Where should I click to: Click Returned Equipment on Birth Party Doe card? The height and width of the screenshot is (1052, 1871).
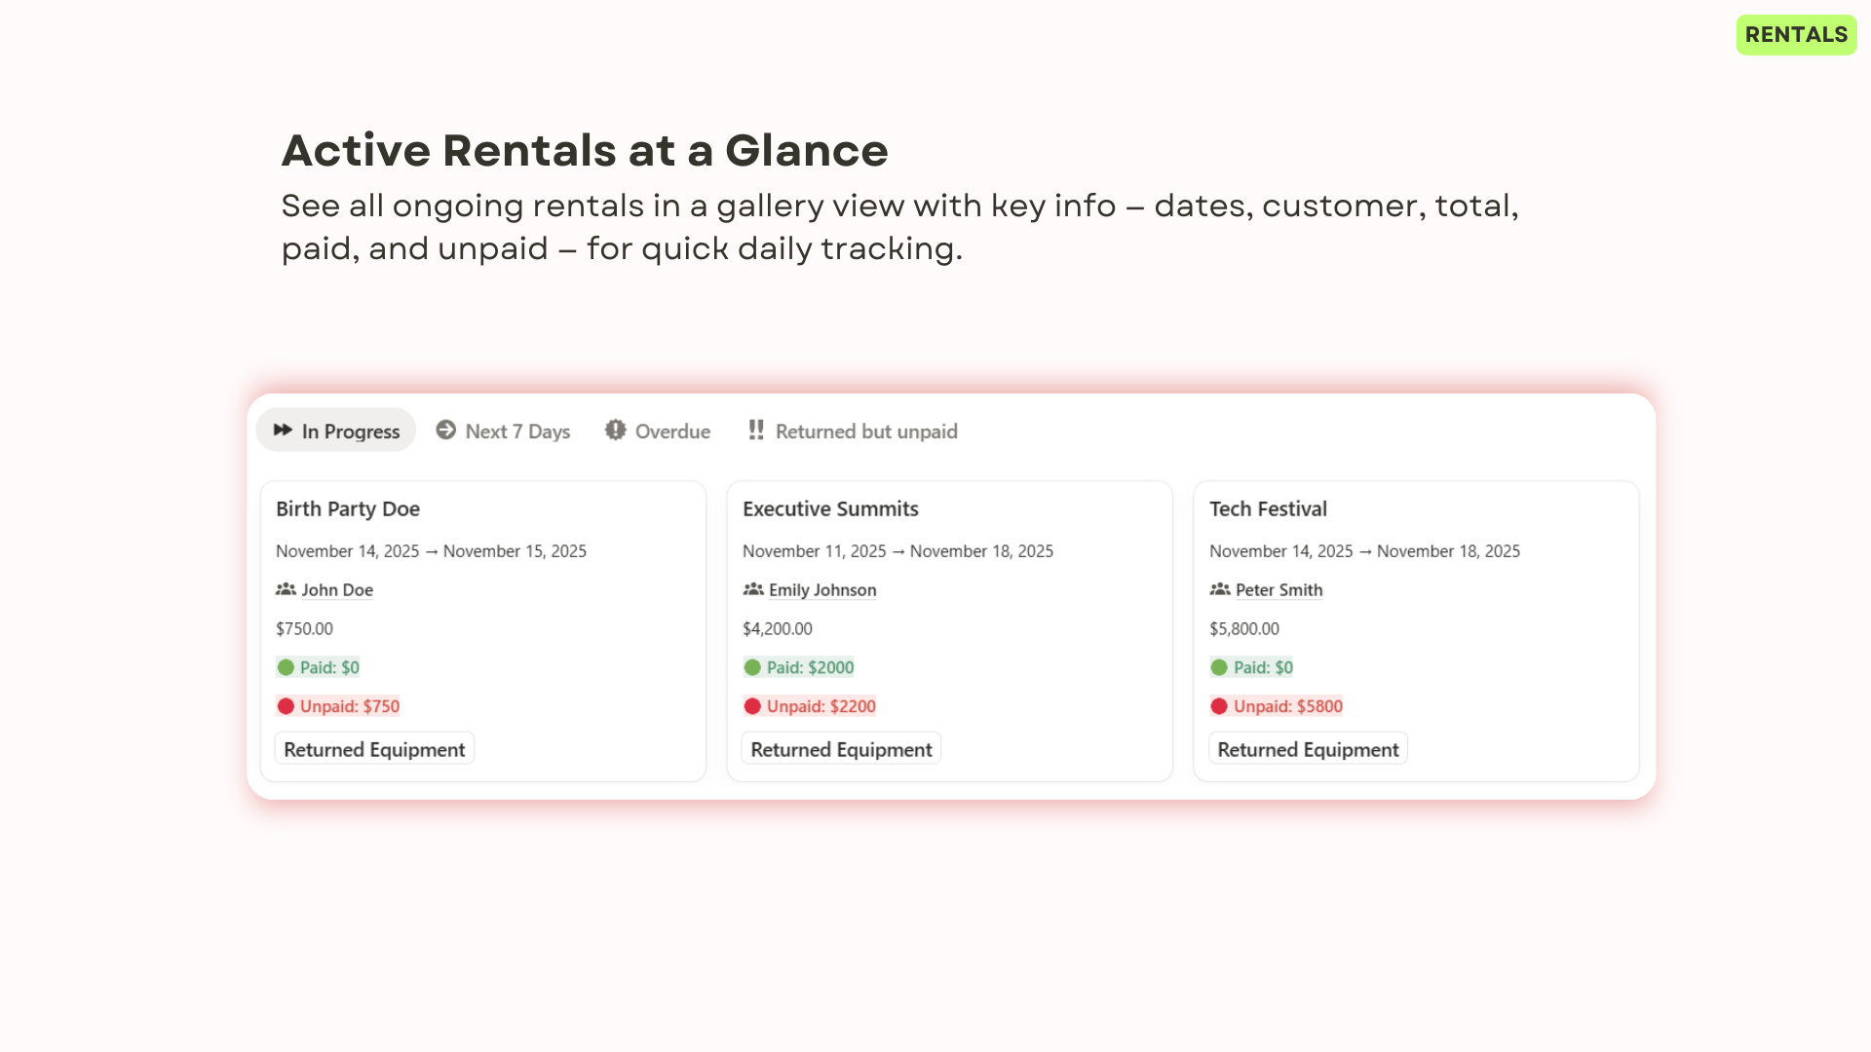373,748
